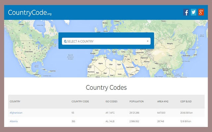Open the Twitter icon link

(193, 12)
